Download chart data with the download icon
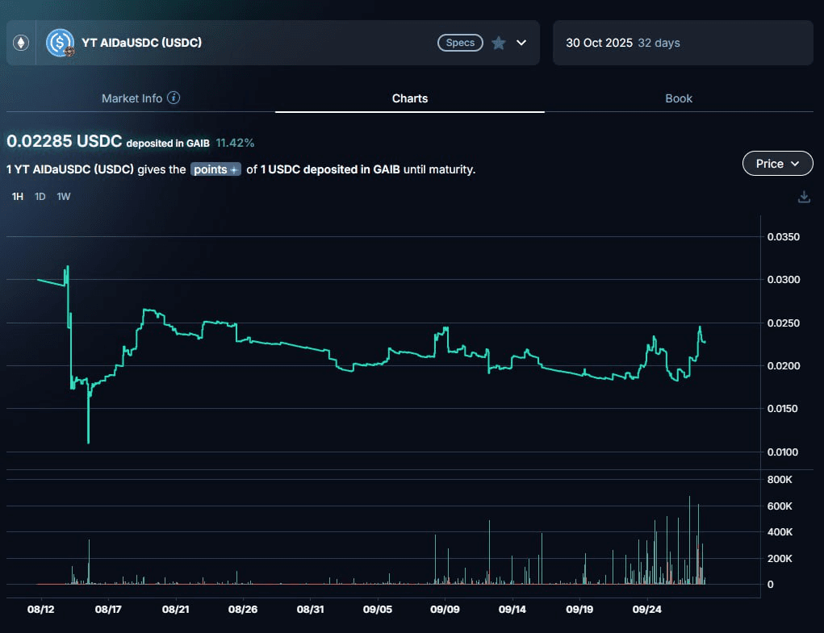Viewport: 824px width, 633px height. click(804, 197)
